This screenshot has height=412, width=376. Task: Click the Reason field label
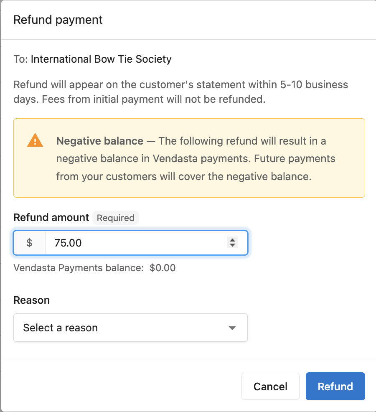(x=31, y=300)
